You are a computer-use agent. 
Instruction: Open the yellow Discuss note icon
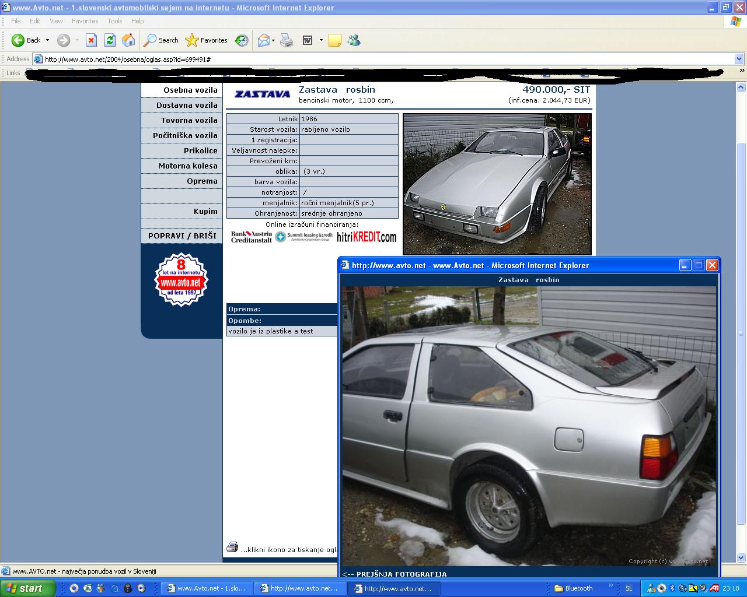[334, 40]
